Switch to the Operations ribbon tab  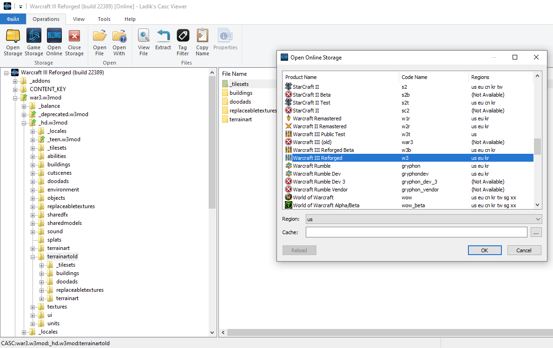[x=46, y=19]
